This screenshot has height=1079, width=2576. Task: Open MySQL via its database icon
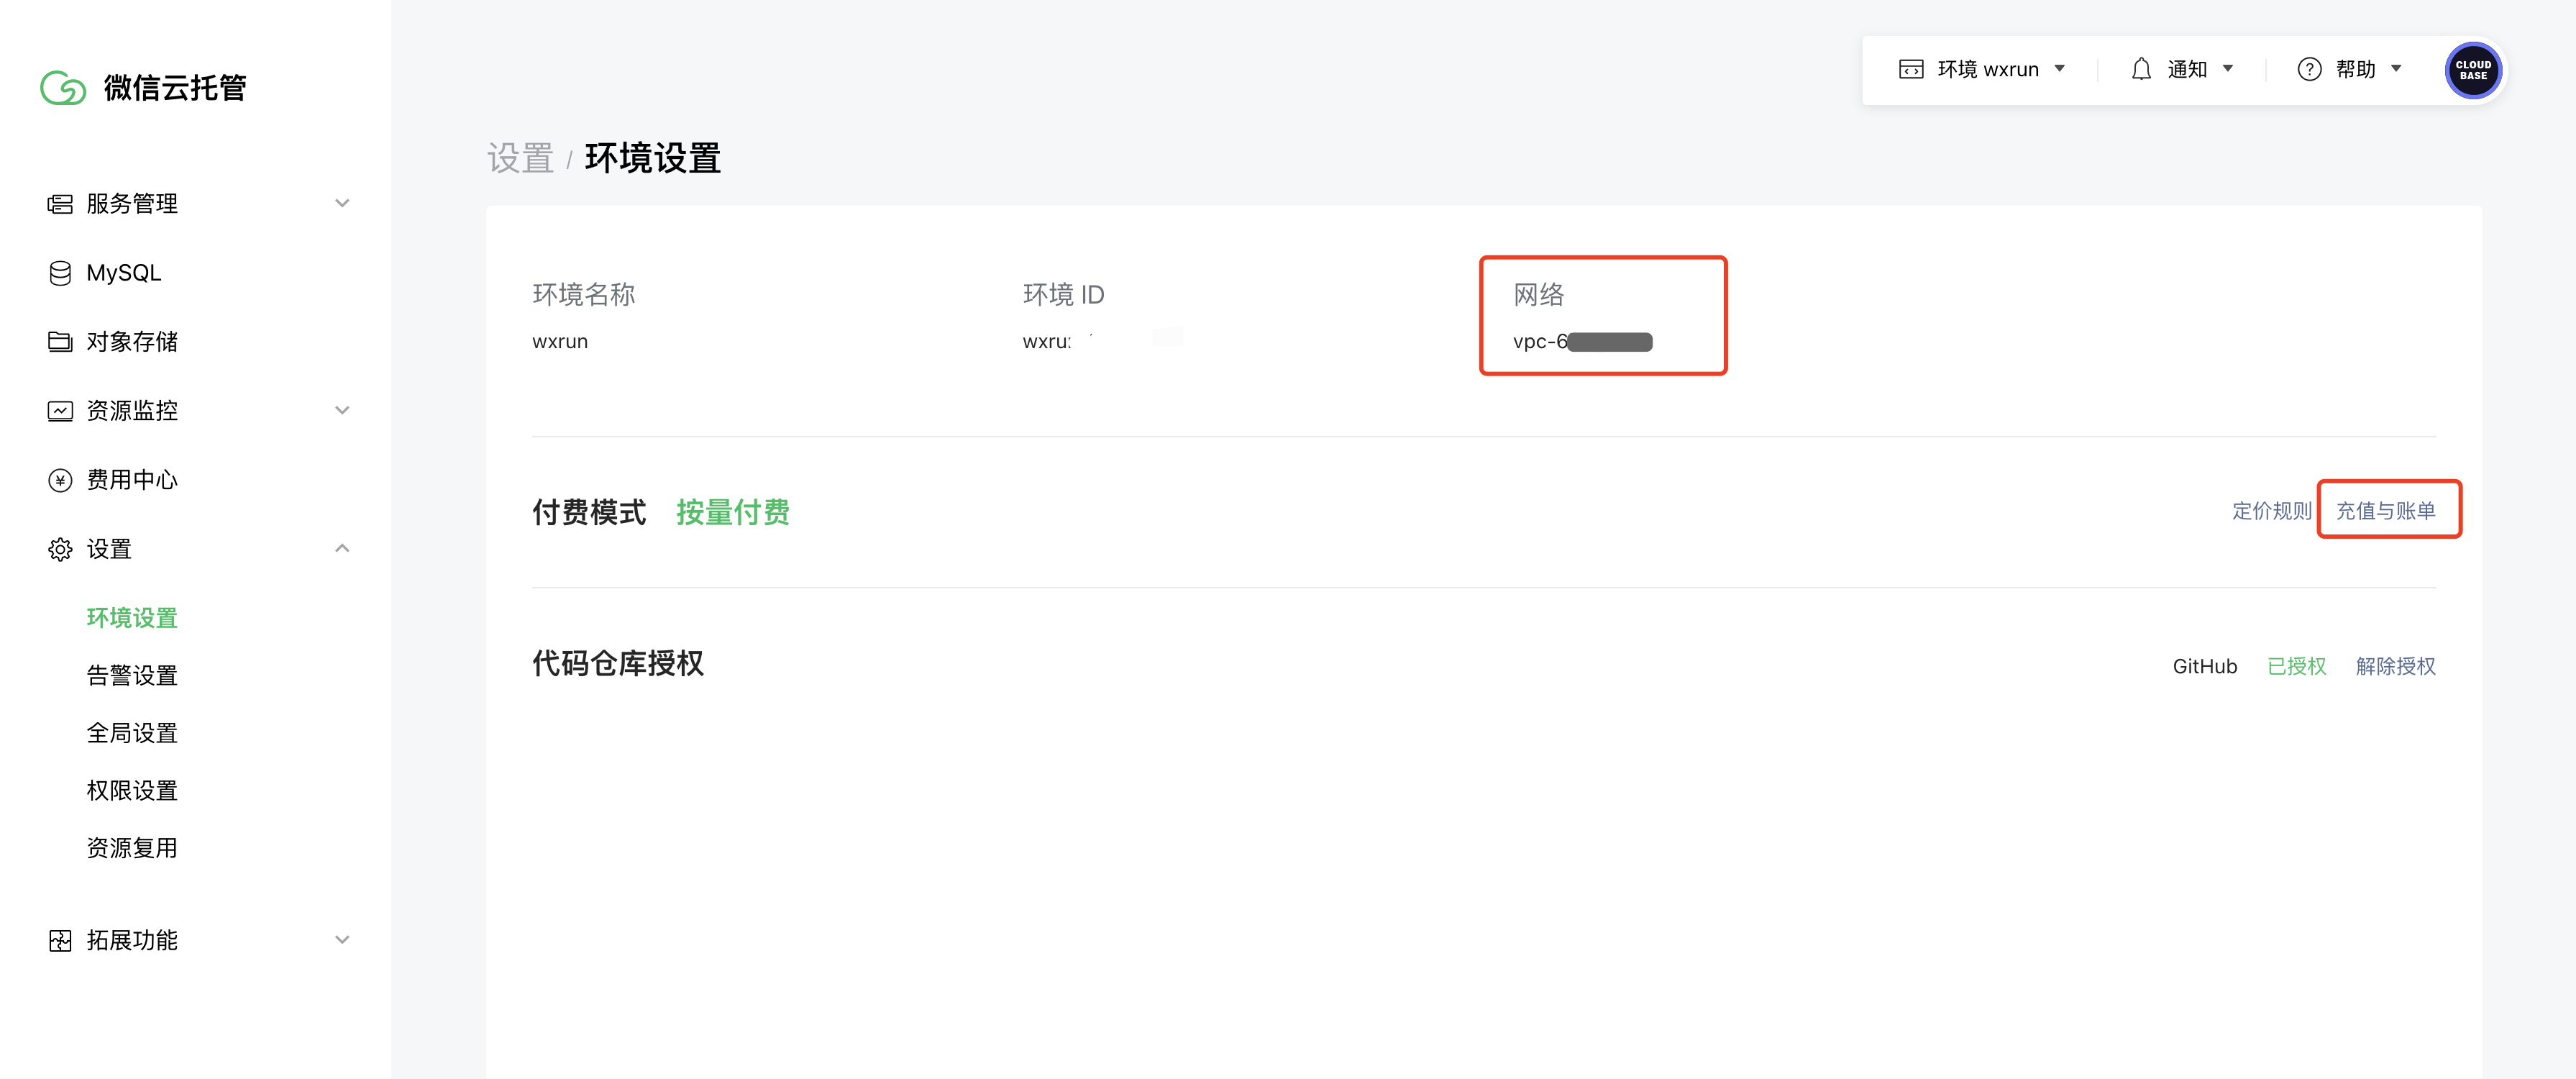click(x=60, y=273)
